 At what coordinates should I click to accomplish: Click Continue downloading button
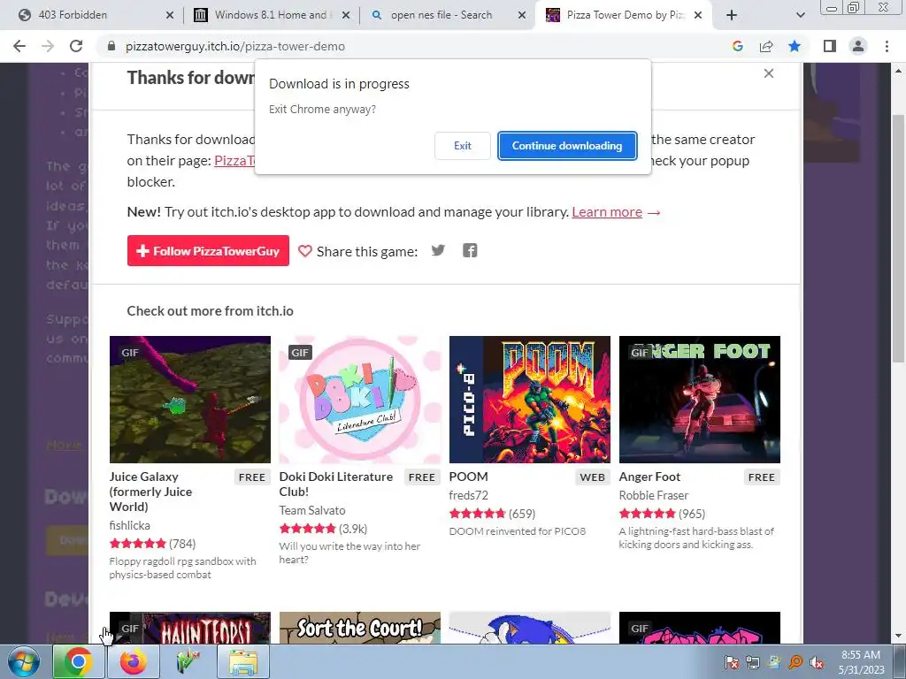coord(567,146)
